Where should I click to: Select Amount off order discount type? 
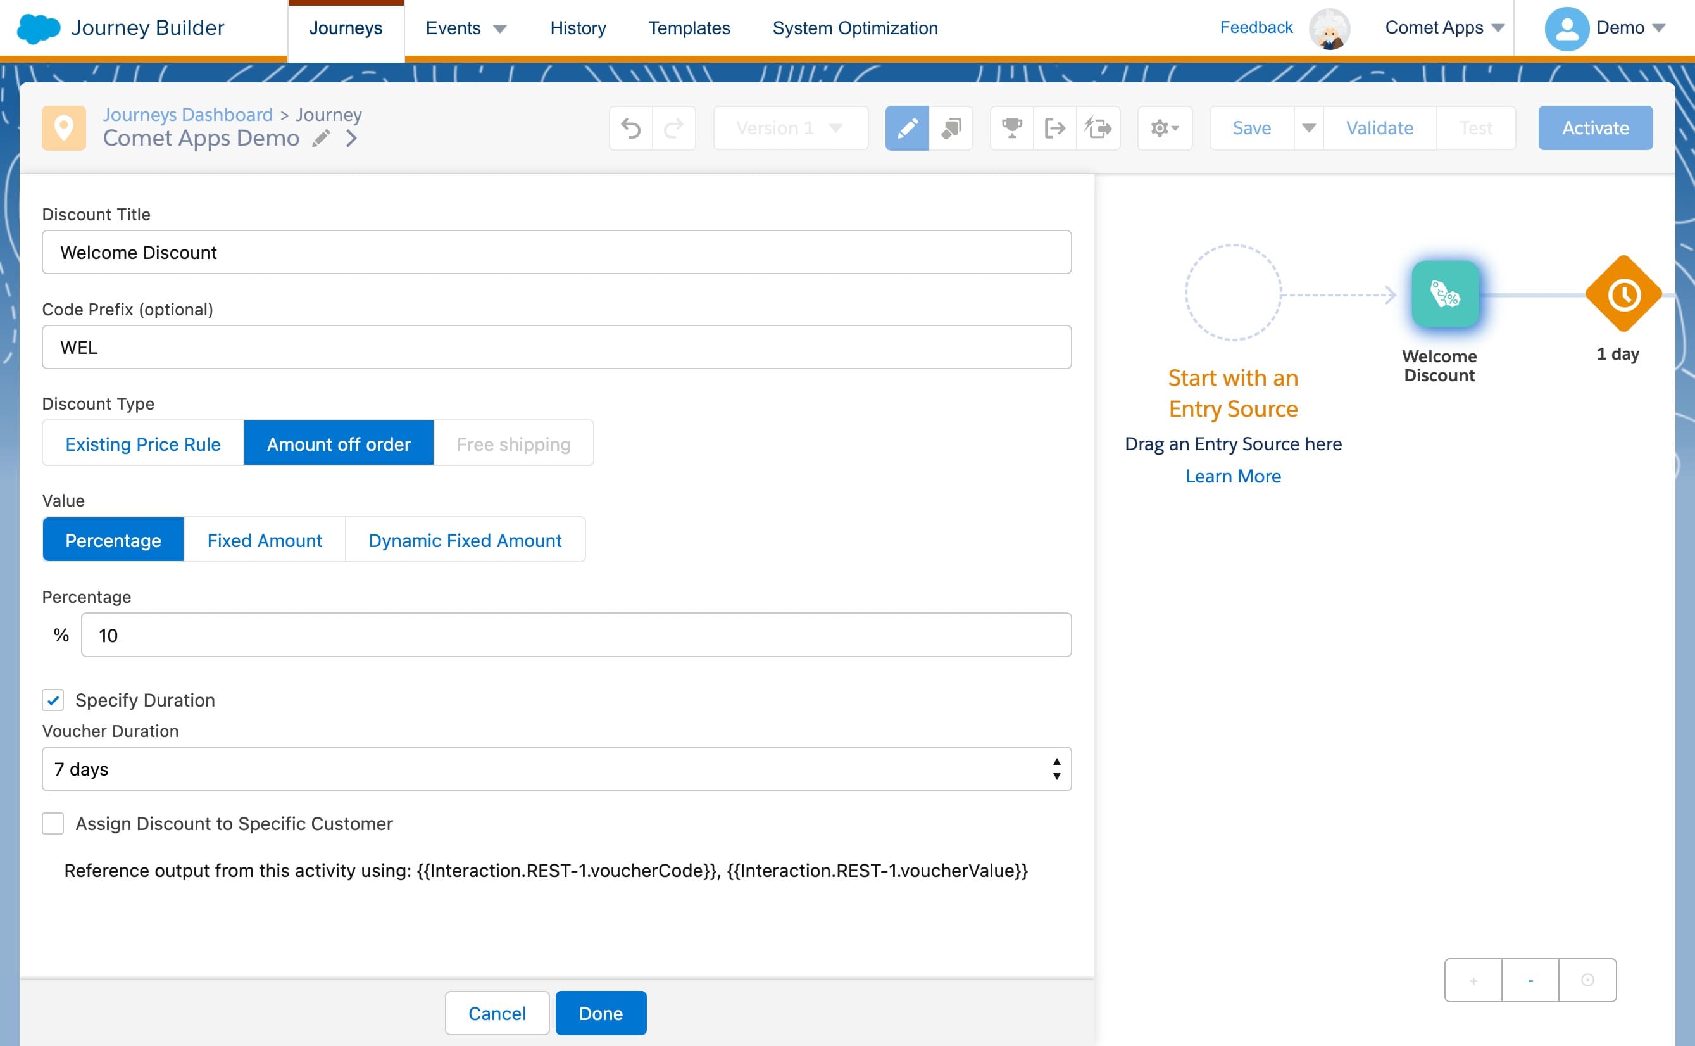tap(339, 443)
